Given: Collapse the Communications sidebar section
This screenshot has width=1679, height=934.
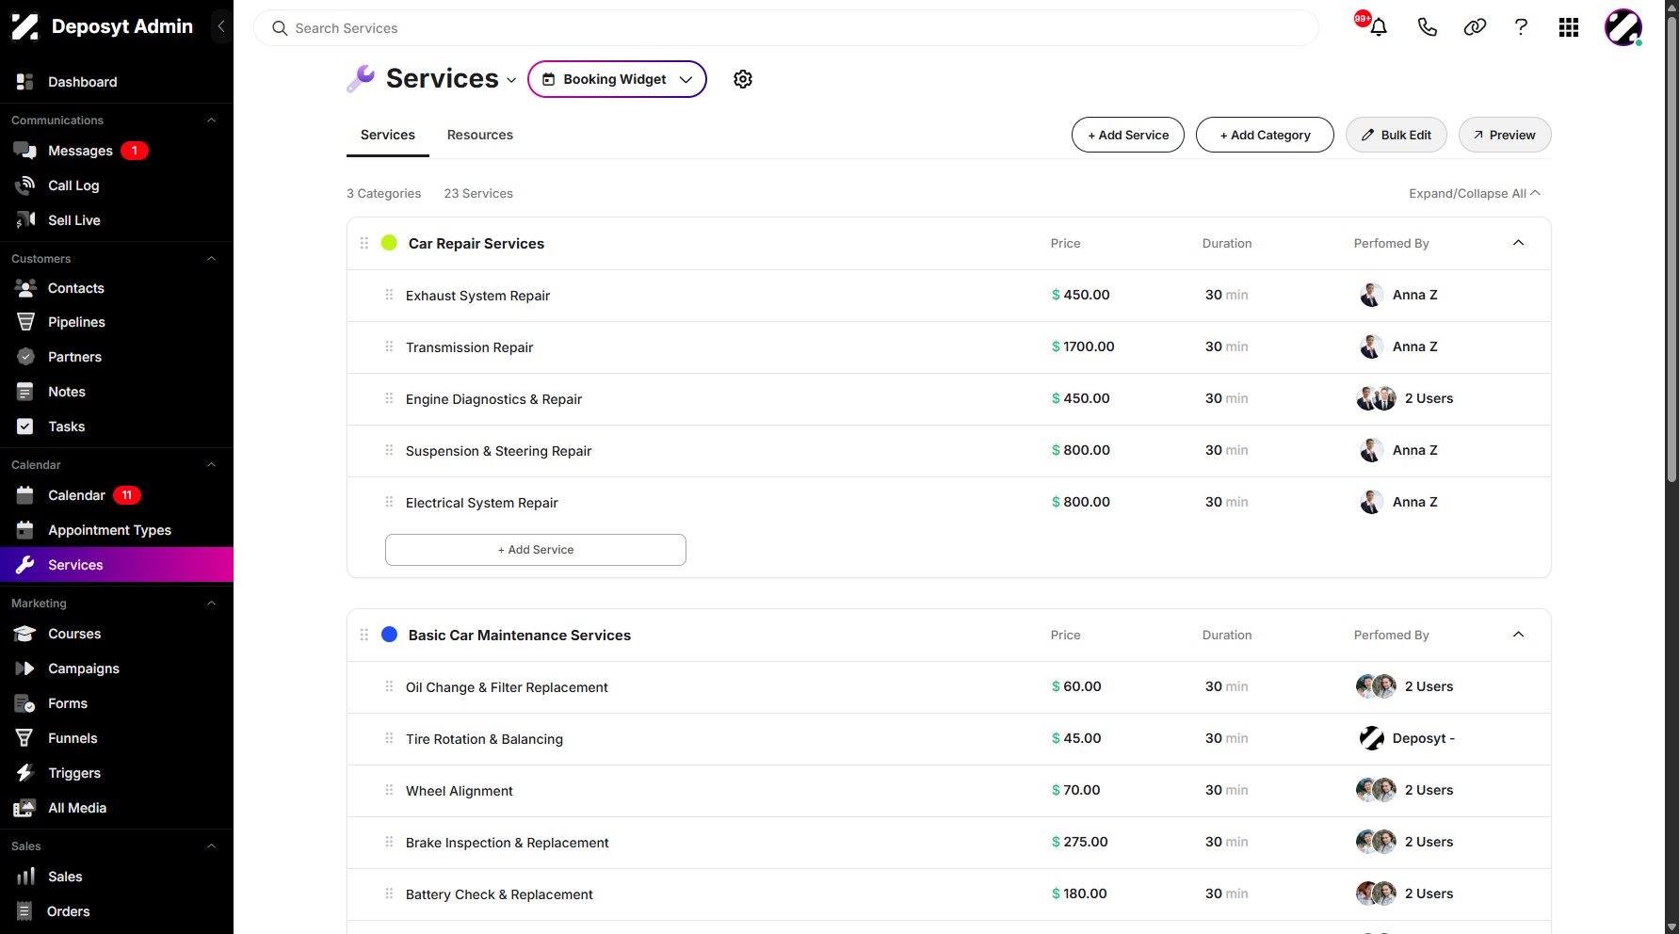Looking at the screenshot, I should (211, 121).
